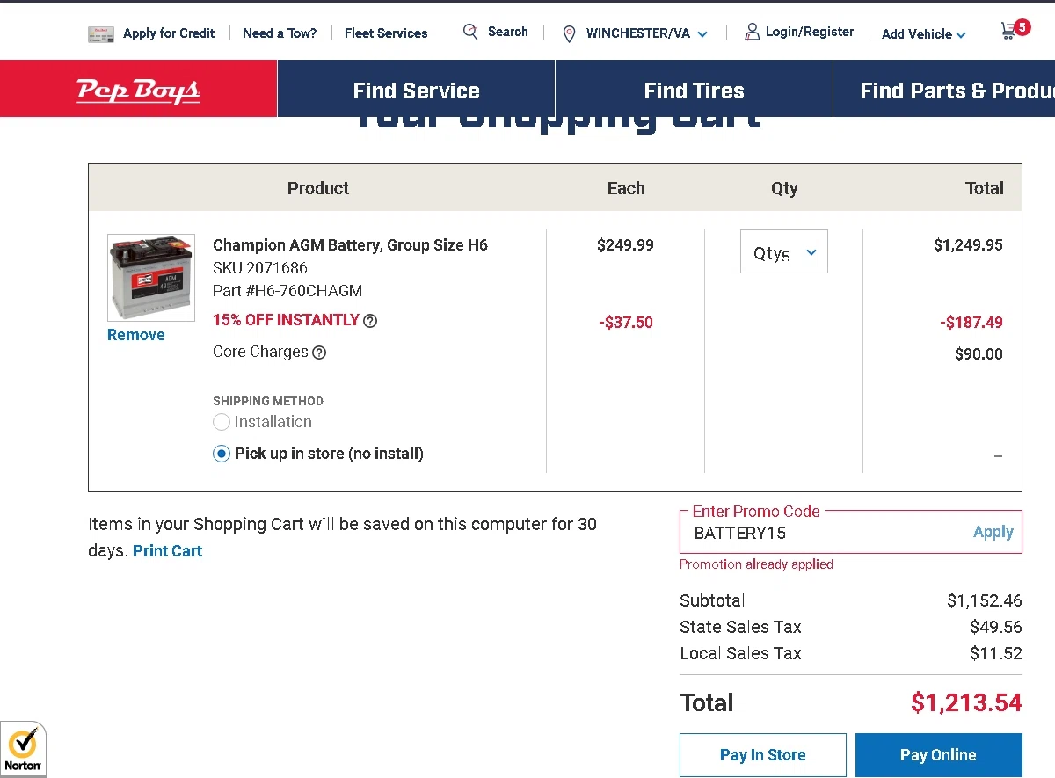Click the $90.00 core charge amount
The width and height of the screenshot is (1055, 778).
click(x=979, y=354)
